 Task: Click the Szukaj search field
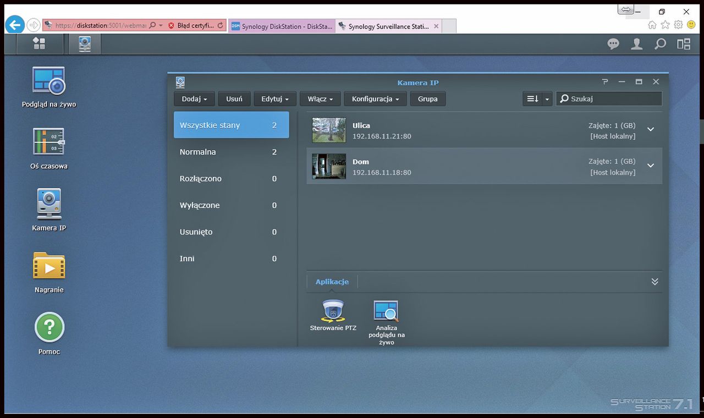click(x=609, y=99)
